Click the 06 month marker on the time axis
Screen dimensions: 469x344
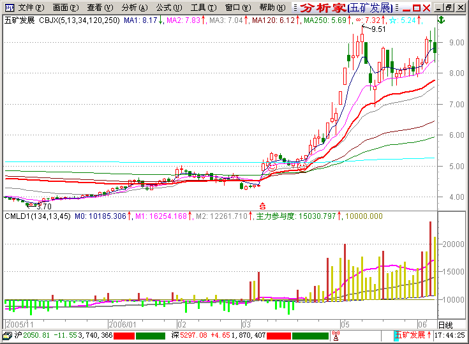tap(422, 325)
